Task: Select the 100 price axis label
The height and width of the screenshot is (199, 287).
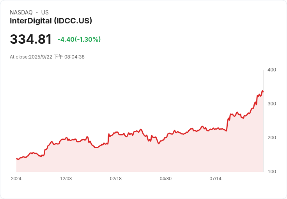Action: click(271, 172)
